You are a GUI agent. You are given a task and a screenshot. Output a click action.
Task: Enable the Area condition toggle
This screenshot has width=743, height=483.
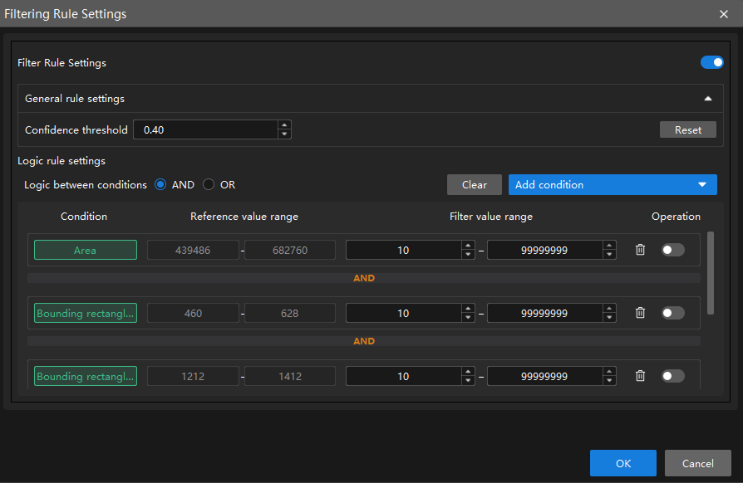point(673,250)
